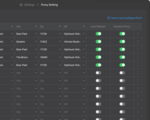Open How to use Configure Port link
Screen dimensions: 150x120
(127, 18)
